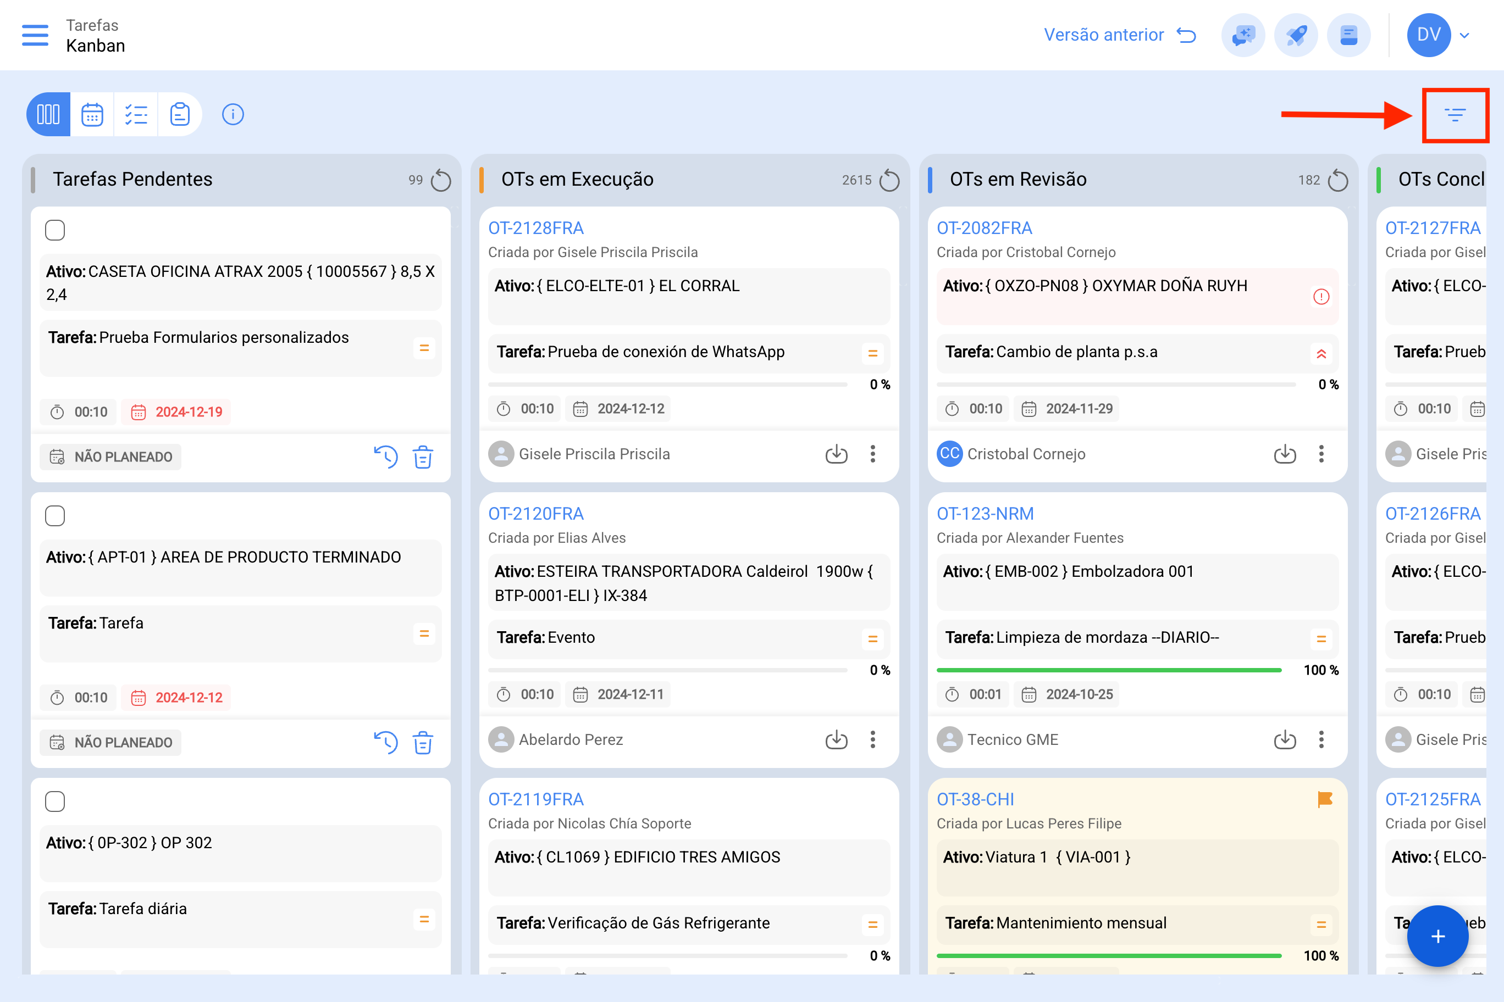Click high priority icon on Cambio de planta
Screen dimensions: 1504x1002
1321,354
